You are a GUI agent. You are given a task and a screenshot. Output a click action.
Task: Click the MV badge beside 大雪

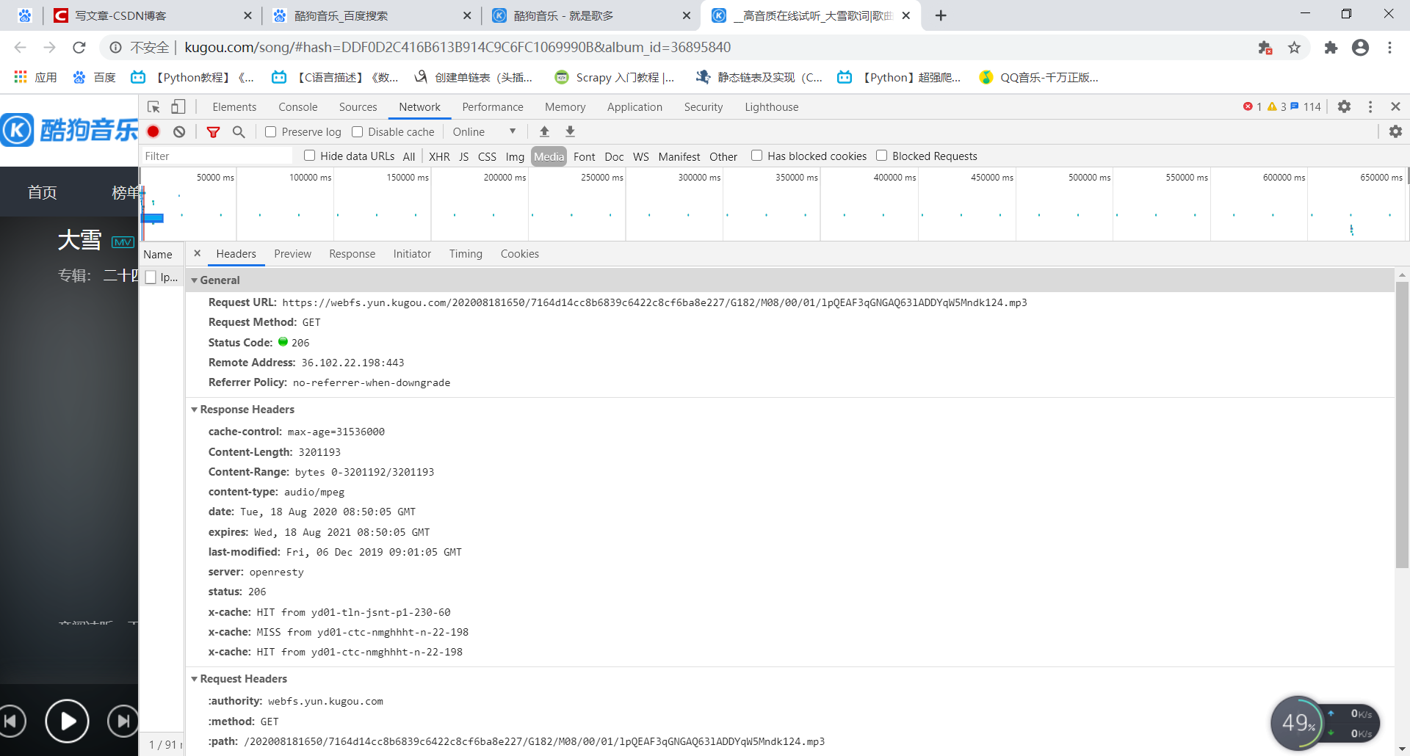tap(123, 242)
